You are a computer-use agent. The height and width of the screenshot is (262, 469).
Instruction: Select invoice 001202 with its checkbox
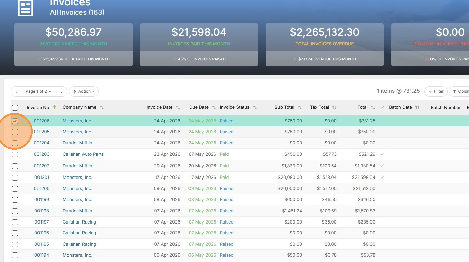tap(15, 166)
